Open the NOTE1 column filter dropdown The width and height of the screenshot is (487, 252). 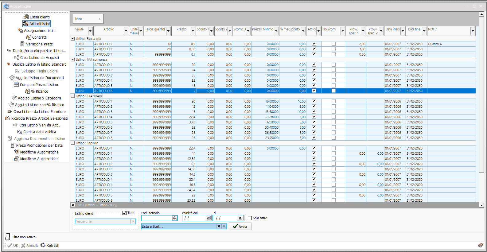click(x=473, y=31)
